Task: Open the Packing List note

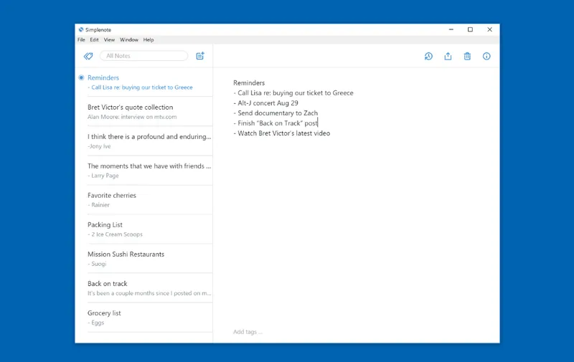Action: click(150, 229)
